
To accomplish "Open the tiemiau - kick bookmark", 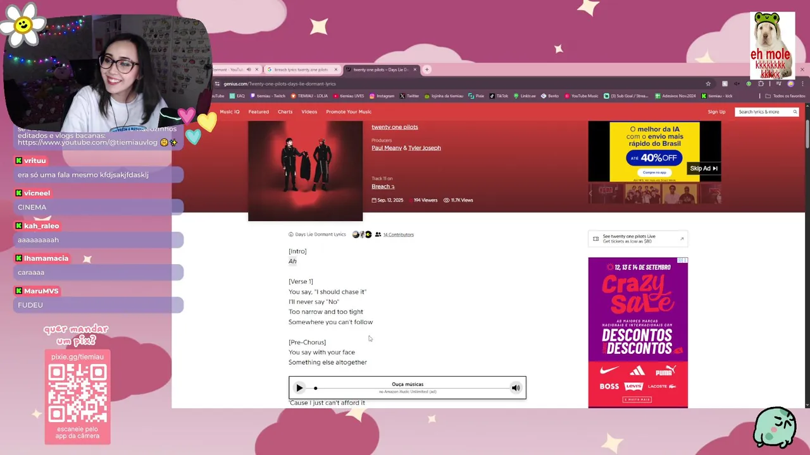I will pyautogui.click(x=717, y=96).
